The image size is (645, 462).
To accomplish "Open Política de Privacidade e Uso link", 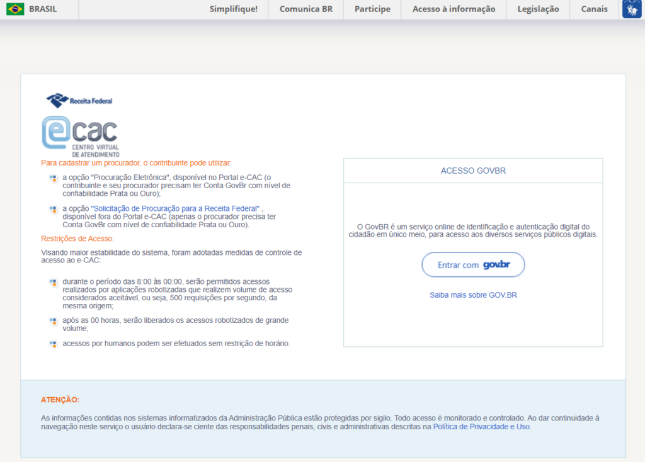I will coord(481,427).
